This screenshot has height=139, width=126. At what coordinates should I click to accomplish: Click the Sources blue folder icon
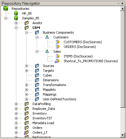(x=37, y=66)
